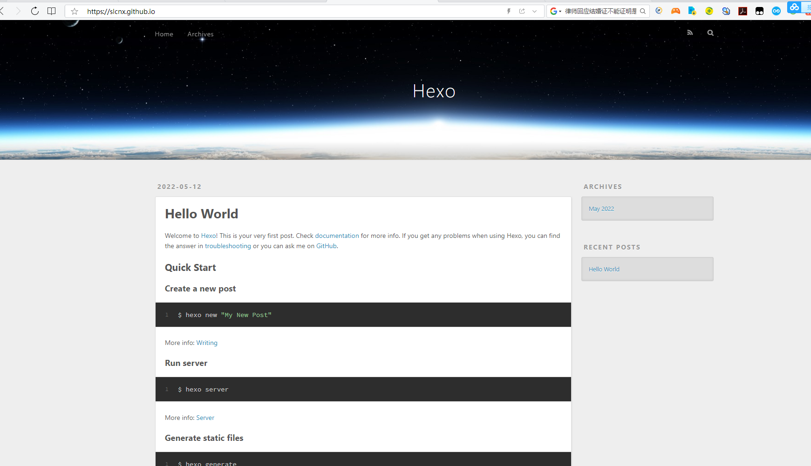811x466 pixels.
Task: Click the black Tampermonkey extension icon
Action: tap(759, 11)
